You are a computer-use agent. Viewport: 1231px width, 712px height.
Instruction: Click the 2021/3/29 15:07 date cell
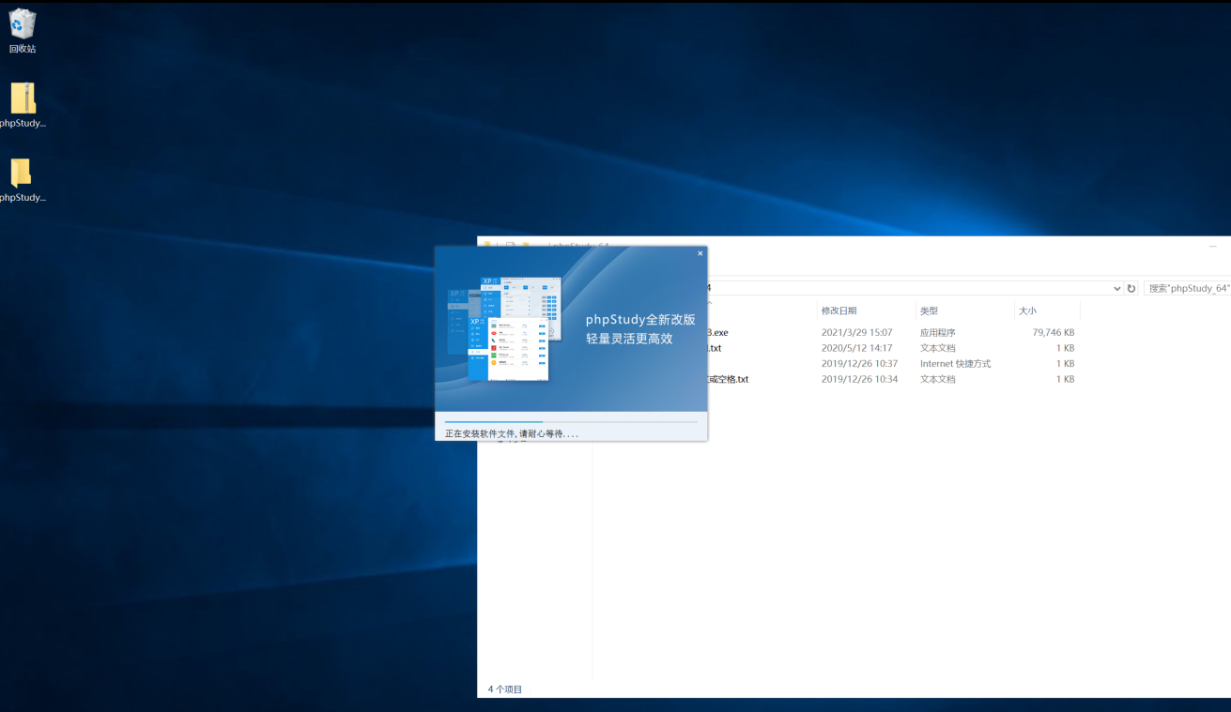856,333
